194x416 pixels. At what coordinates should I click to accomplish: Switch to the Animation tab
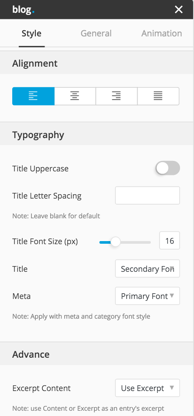162,33
